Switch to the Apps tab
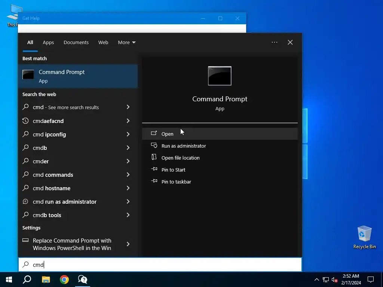This screenshot has width=383, height=287. [x=48, y=43]
